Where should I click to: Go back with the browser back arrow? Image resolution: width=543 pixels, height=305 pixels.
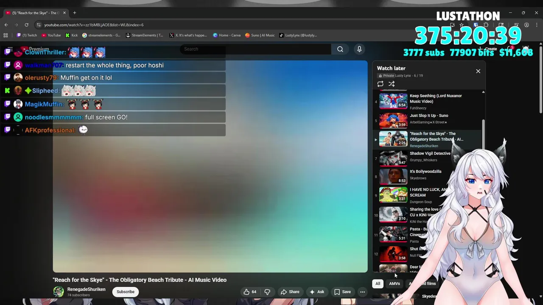tap(6, 25)
